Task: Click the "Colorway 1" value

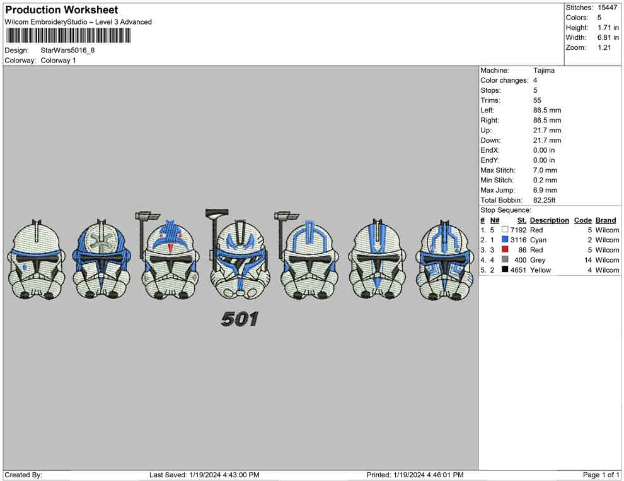Action: coord(58,61)
